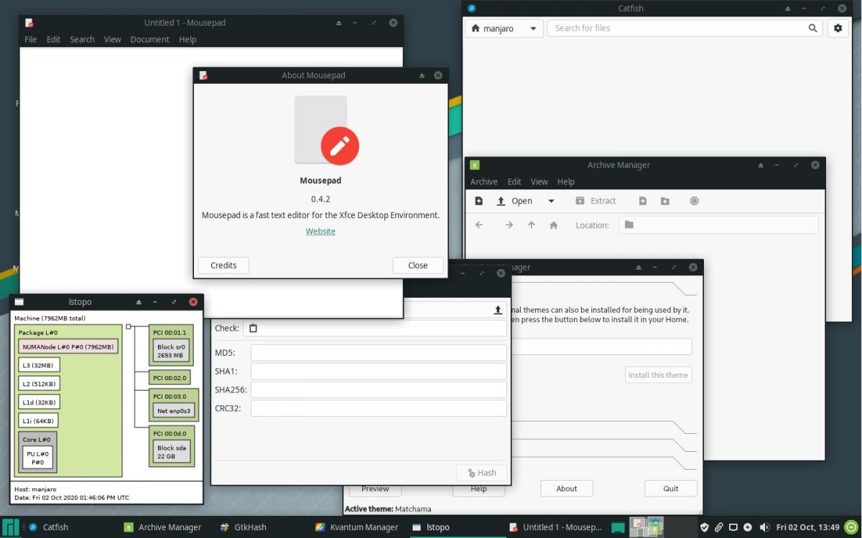Click the paperclip clipboard icon in the tray

(718, 527)
